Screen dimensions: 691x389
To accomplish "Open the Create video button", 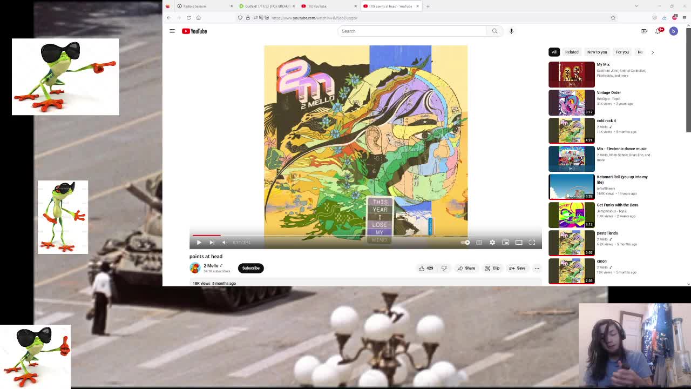I will coord(644,31).
